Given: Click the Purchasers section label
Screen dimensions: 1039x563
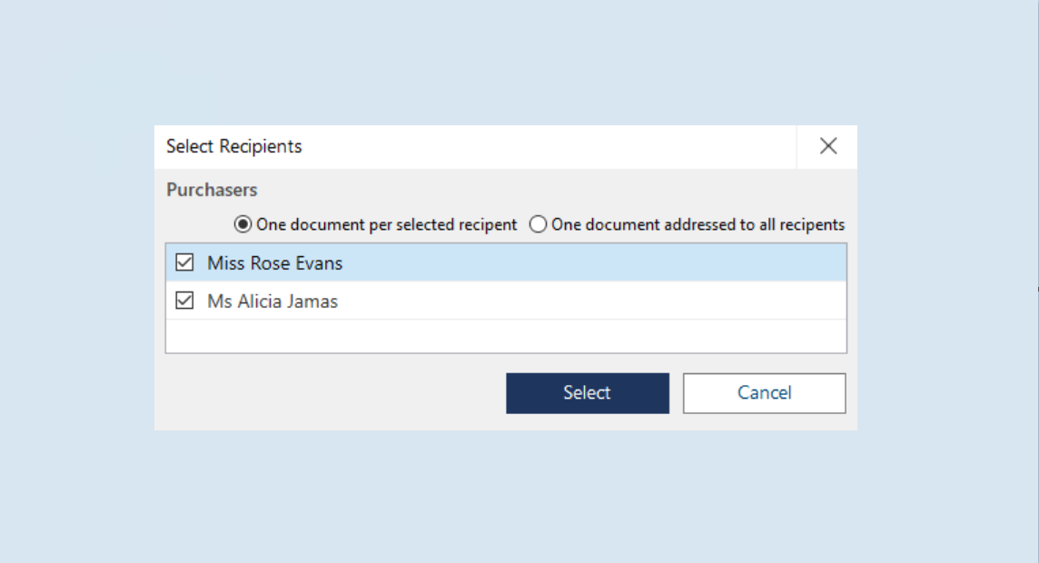Looking at the screenshot, I should pos(211,189).
